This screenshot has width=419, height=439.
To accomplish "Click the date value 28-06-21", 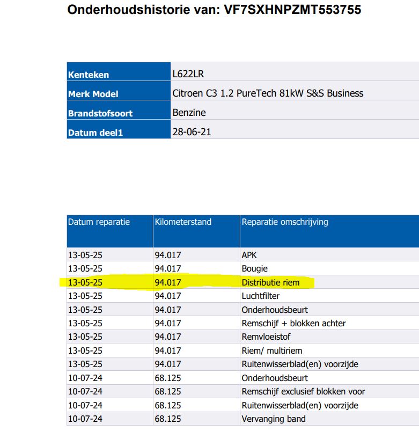I will coord(192,131).
